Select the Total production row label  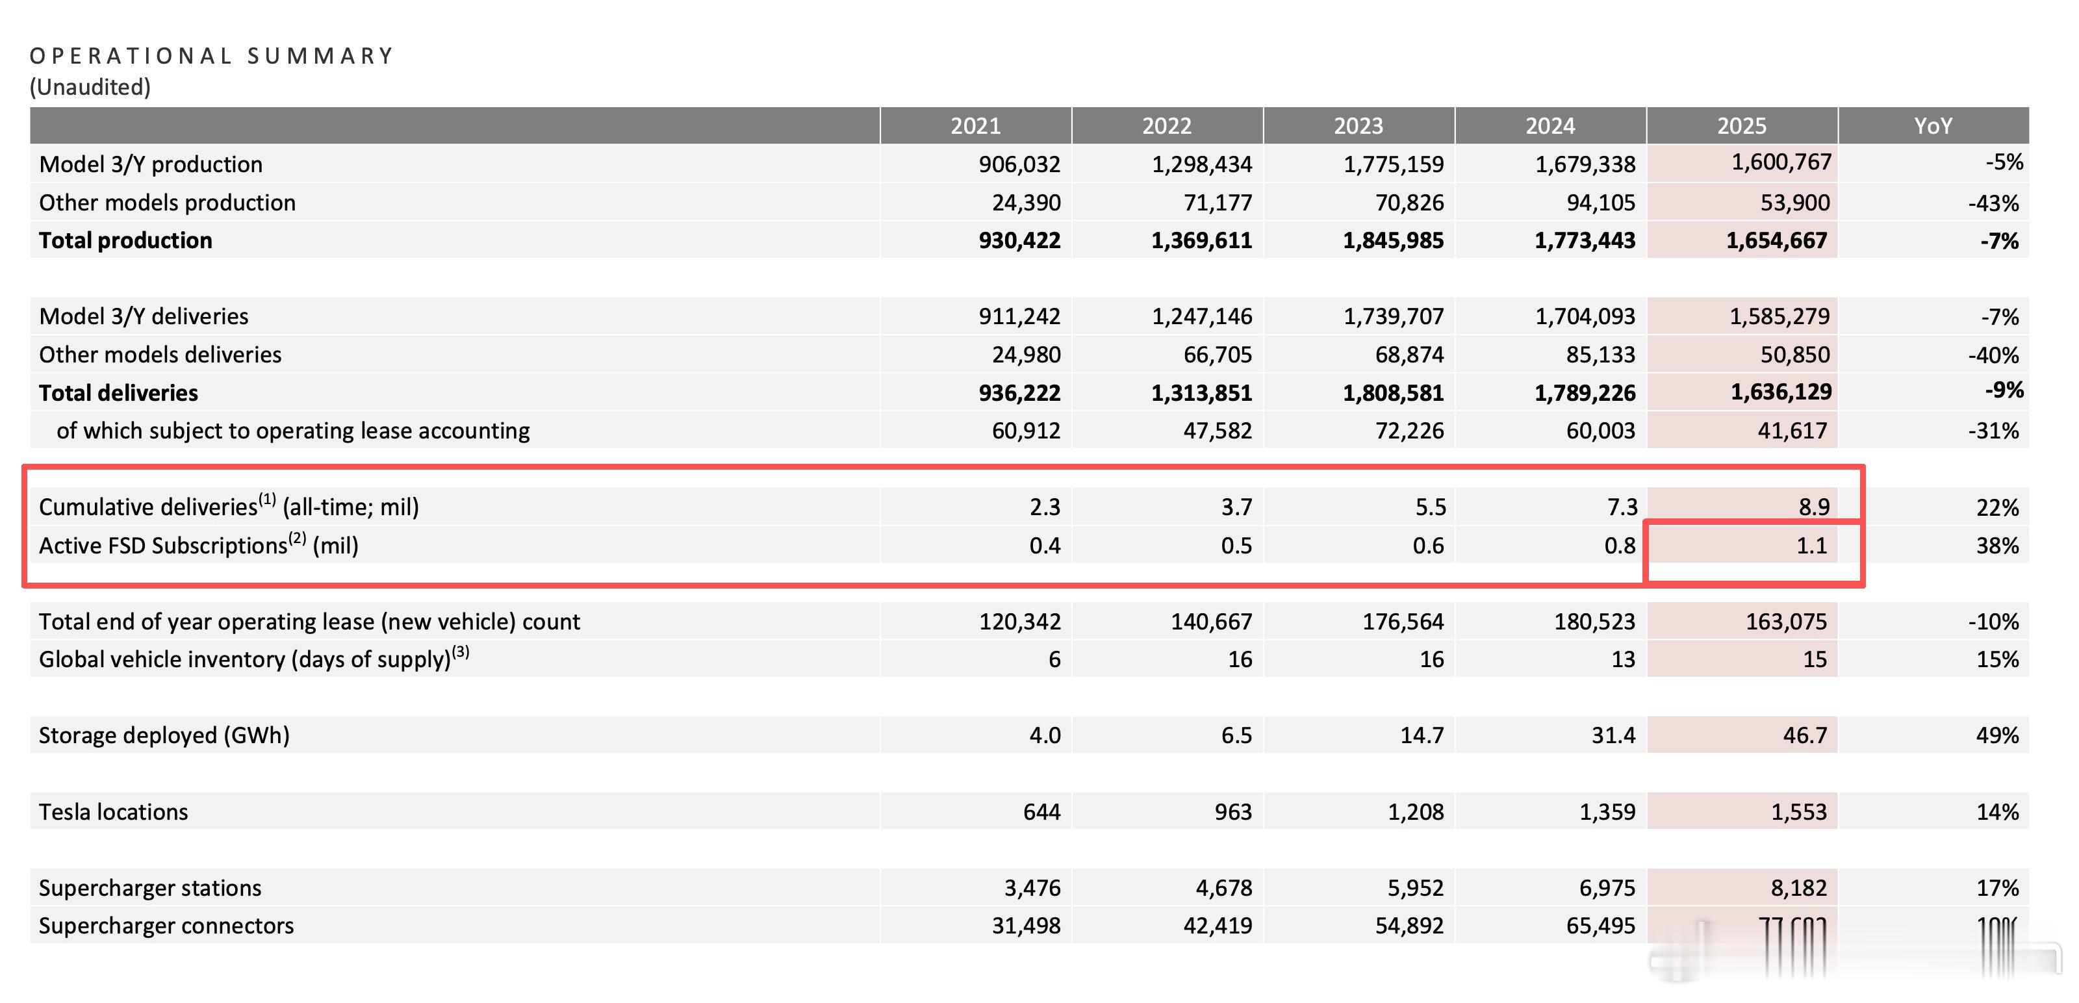(x=126, y=240)
